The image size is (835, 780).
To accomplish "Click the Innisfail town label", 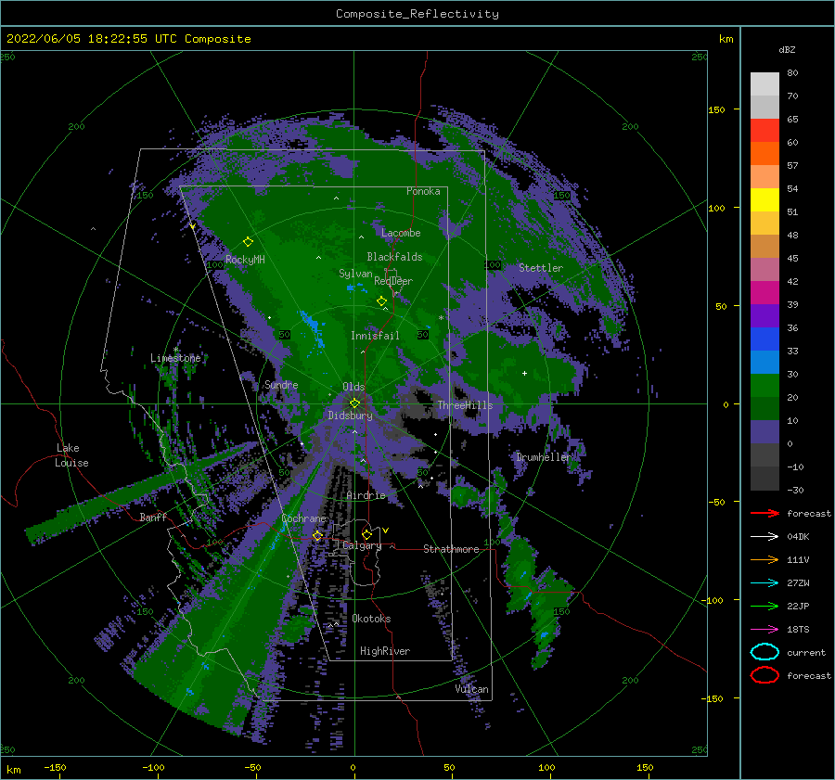I will pyautogui.click(x=375, y=336).
